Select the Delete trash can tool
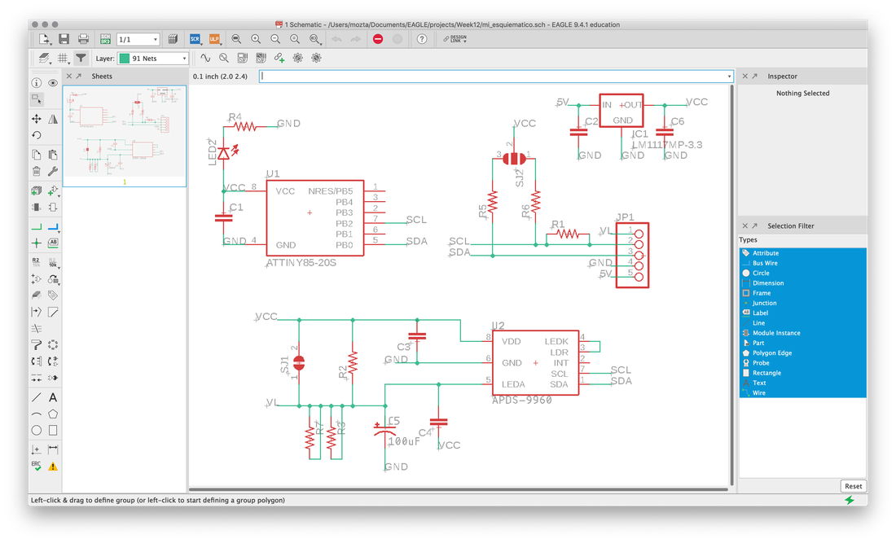The image size is (896, 543). point(36,171)
